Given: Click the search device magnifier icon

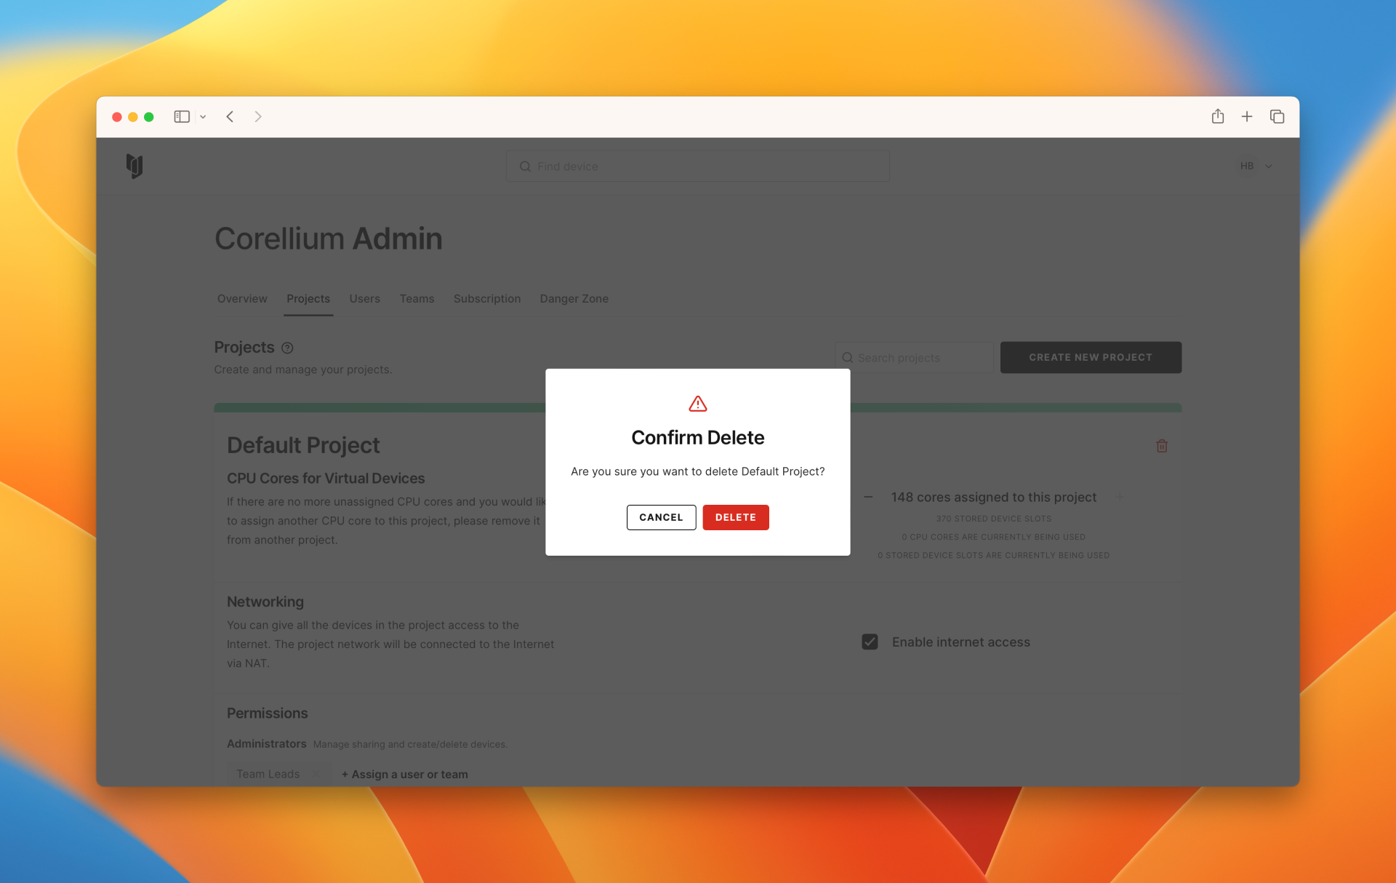Looking at the screenshot, I should click(x=523, y=166).
